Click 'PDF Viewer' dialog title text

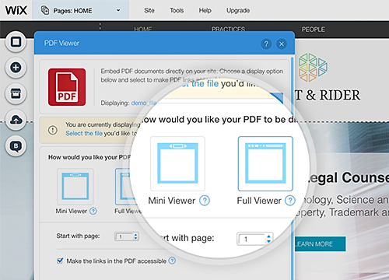point(61,43)
